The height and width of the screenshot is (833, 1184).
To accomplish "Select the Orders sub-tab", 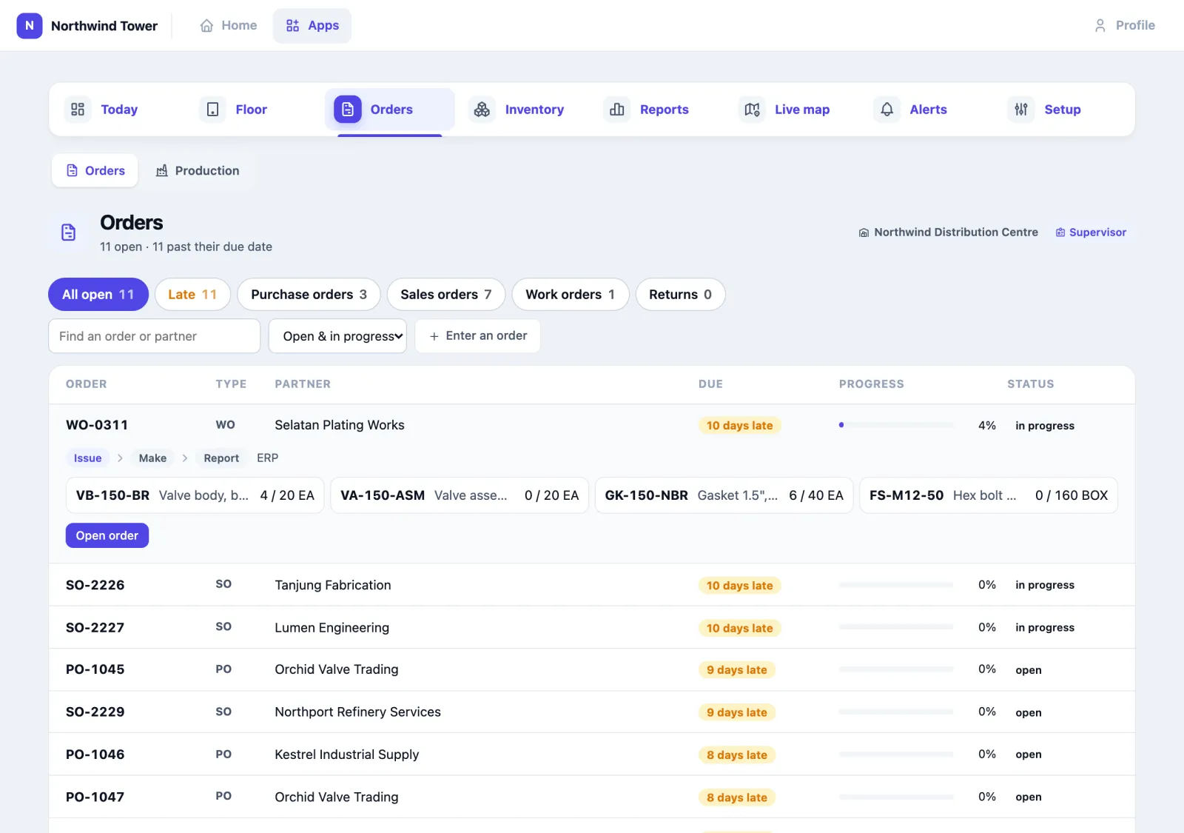I will point(95,171).
